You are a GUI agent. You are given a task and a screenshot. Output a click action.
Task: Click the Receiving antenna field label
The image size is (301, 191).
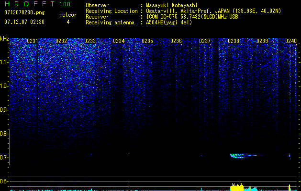(x=110, y=22)
